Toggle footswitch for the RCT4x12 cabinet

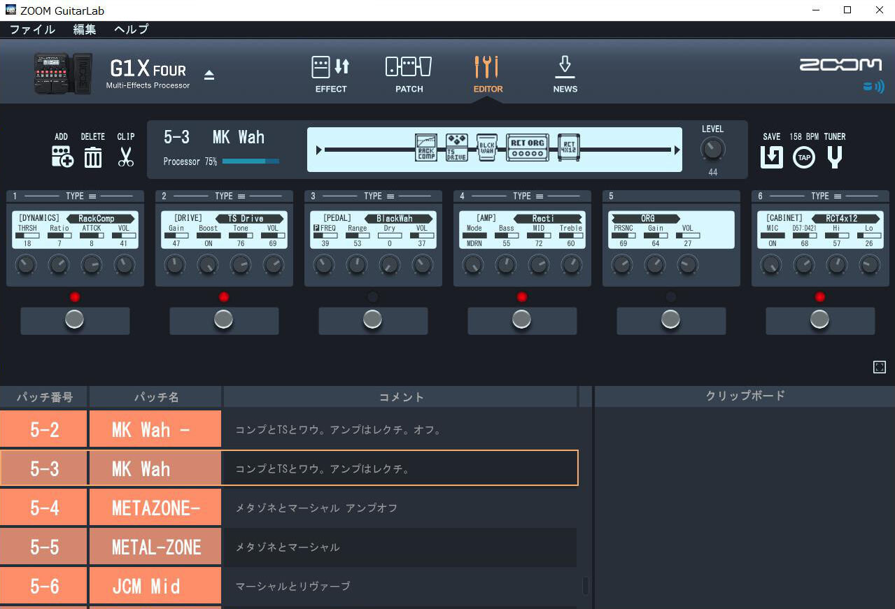pos(819,320)
